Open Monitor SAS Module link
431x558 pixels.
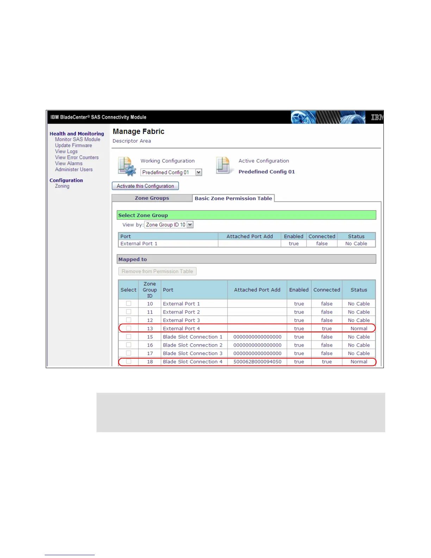point(77,139)
